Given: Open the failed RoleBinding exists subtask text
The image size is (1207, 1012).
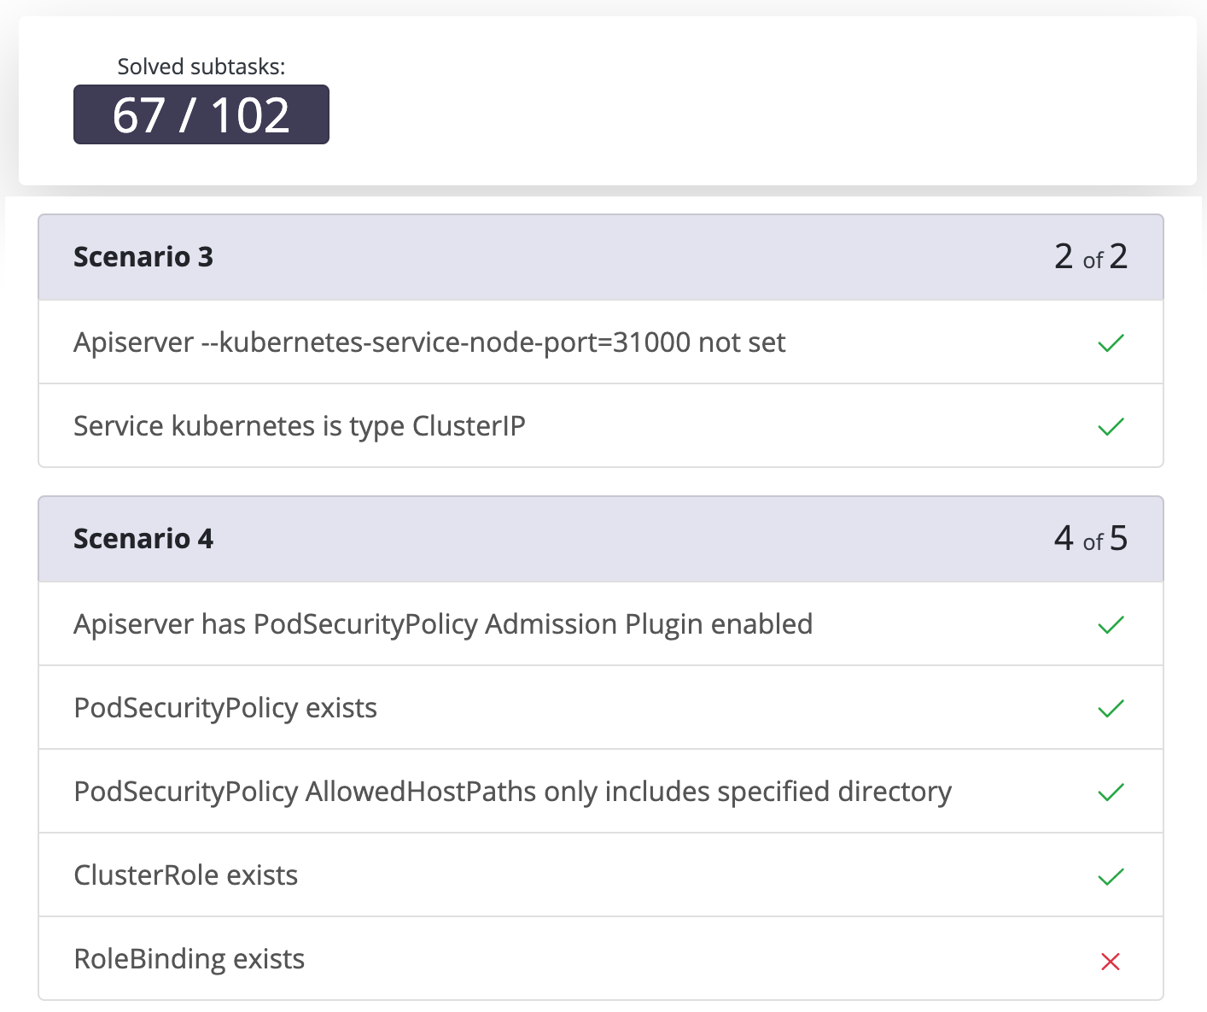Looking at the screenshot, I should coord(190,959).
